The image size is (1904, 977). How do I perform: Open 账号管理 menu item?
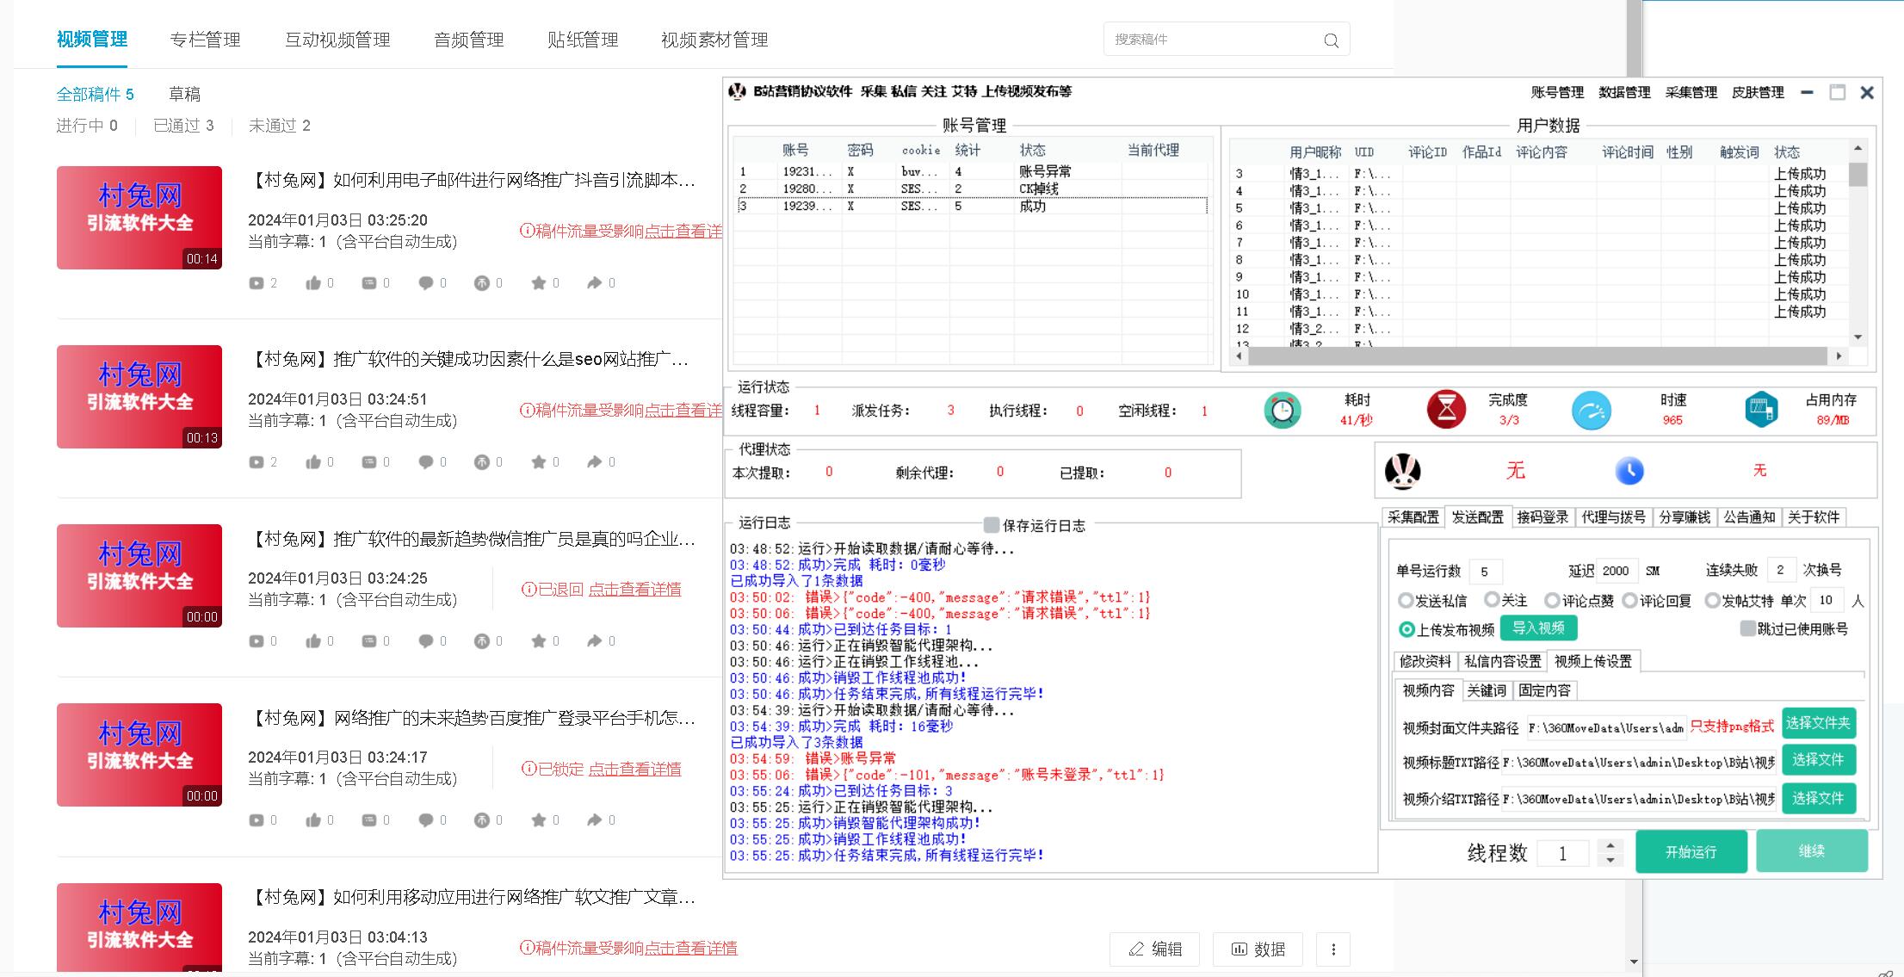coord(1556,92)
